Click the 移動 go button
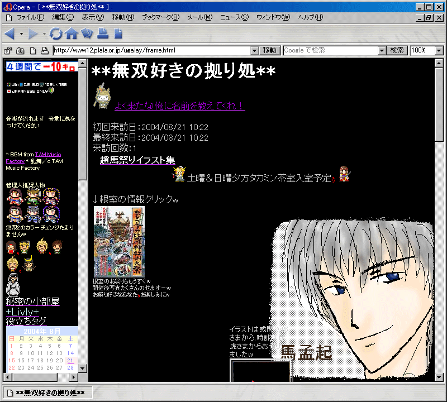Image resolution: width=447 pixels, height=402 pixels. coord(270,51)
